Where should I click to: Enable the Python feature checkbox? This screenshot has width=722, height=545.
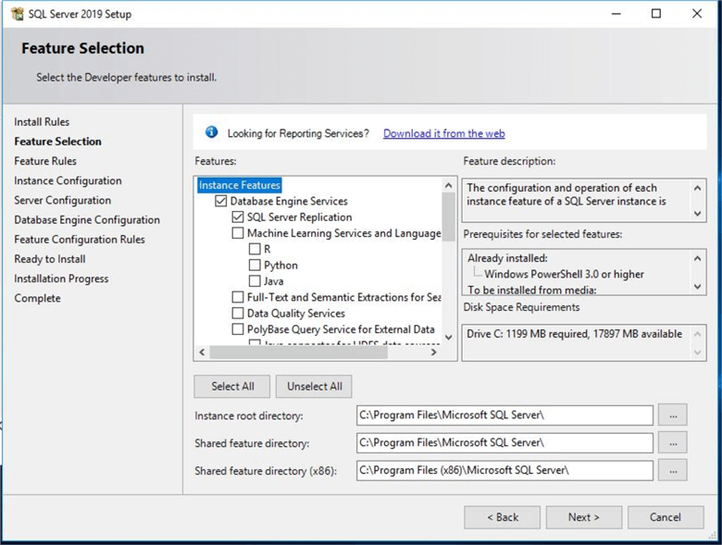click(255, 266)
